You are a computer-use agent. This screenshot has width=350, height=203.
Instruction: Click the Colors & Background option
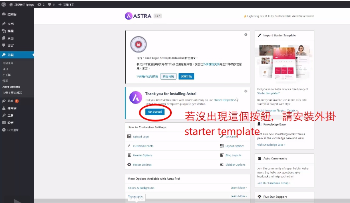pos(141,188)
